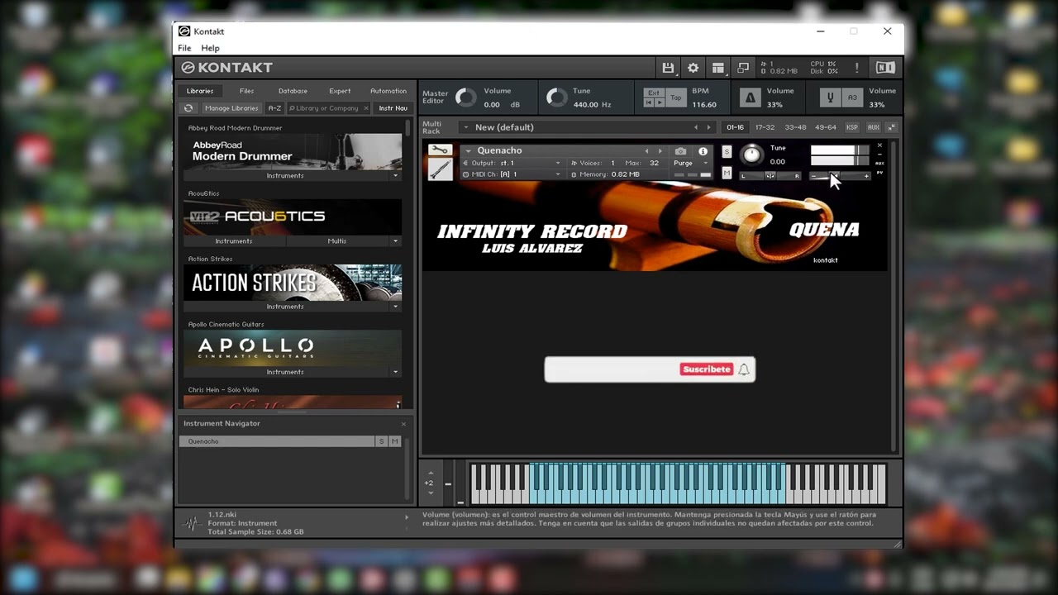Click the Suscribete button overlay

(707, 369)
